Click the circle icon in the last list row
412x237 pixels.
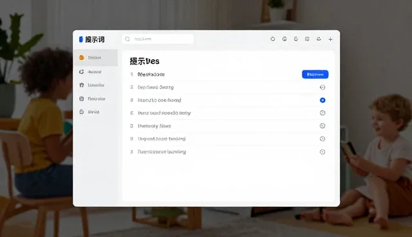(323, 152)
